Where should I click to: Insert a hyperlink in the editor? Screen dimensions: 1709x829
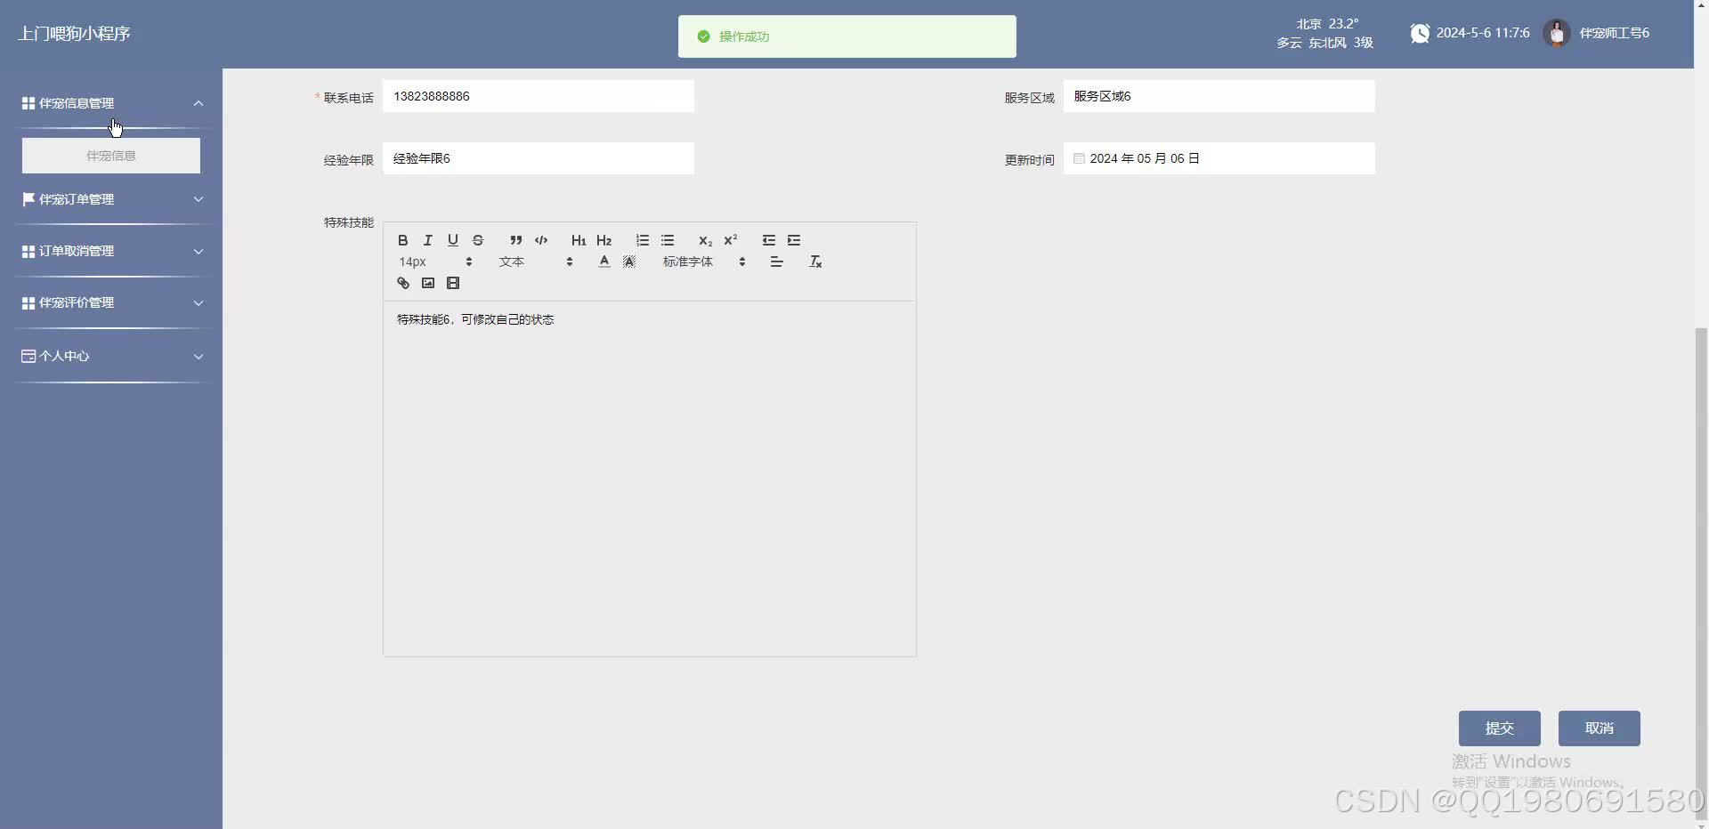click(x=402, y=283)
